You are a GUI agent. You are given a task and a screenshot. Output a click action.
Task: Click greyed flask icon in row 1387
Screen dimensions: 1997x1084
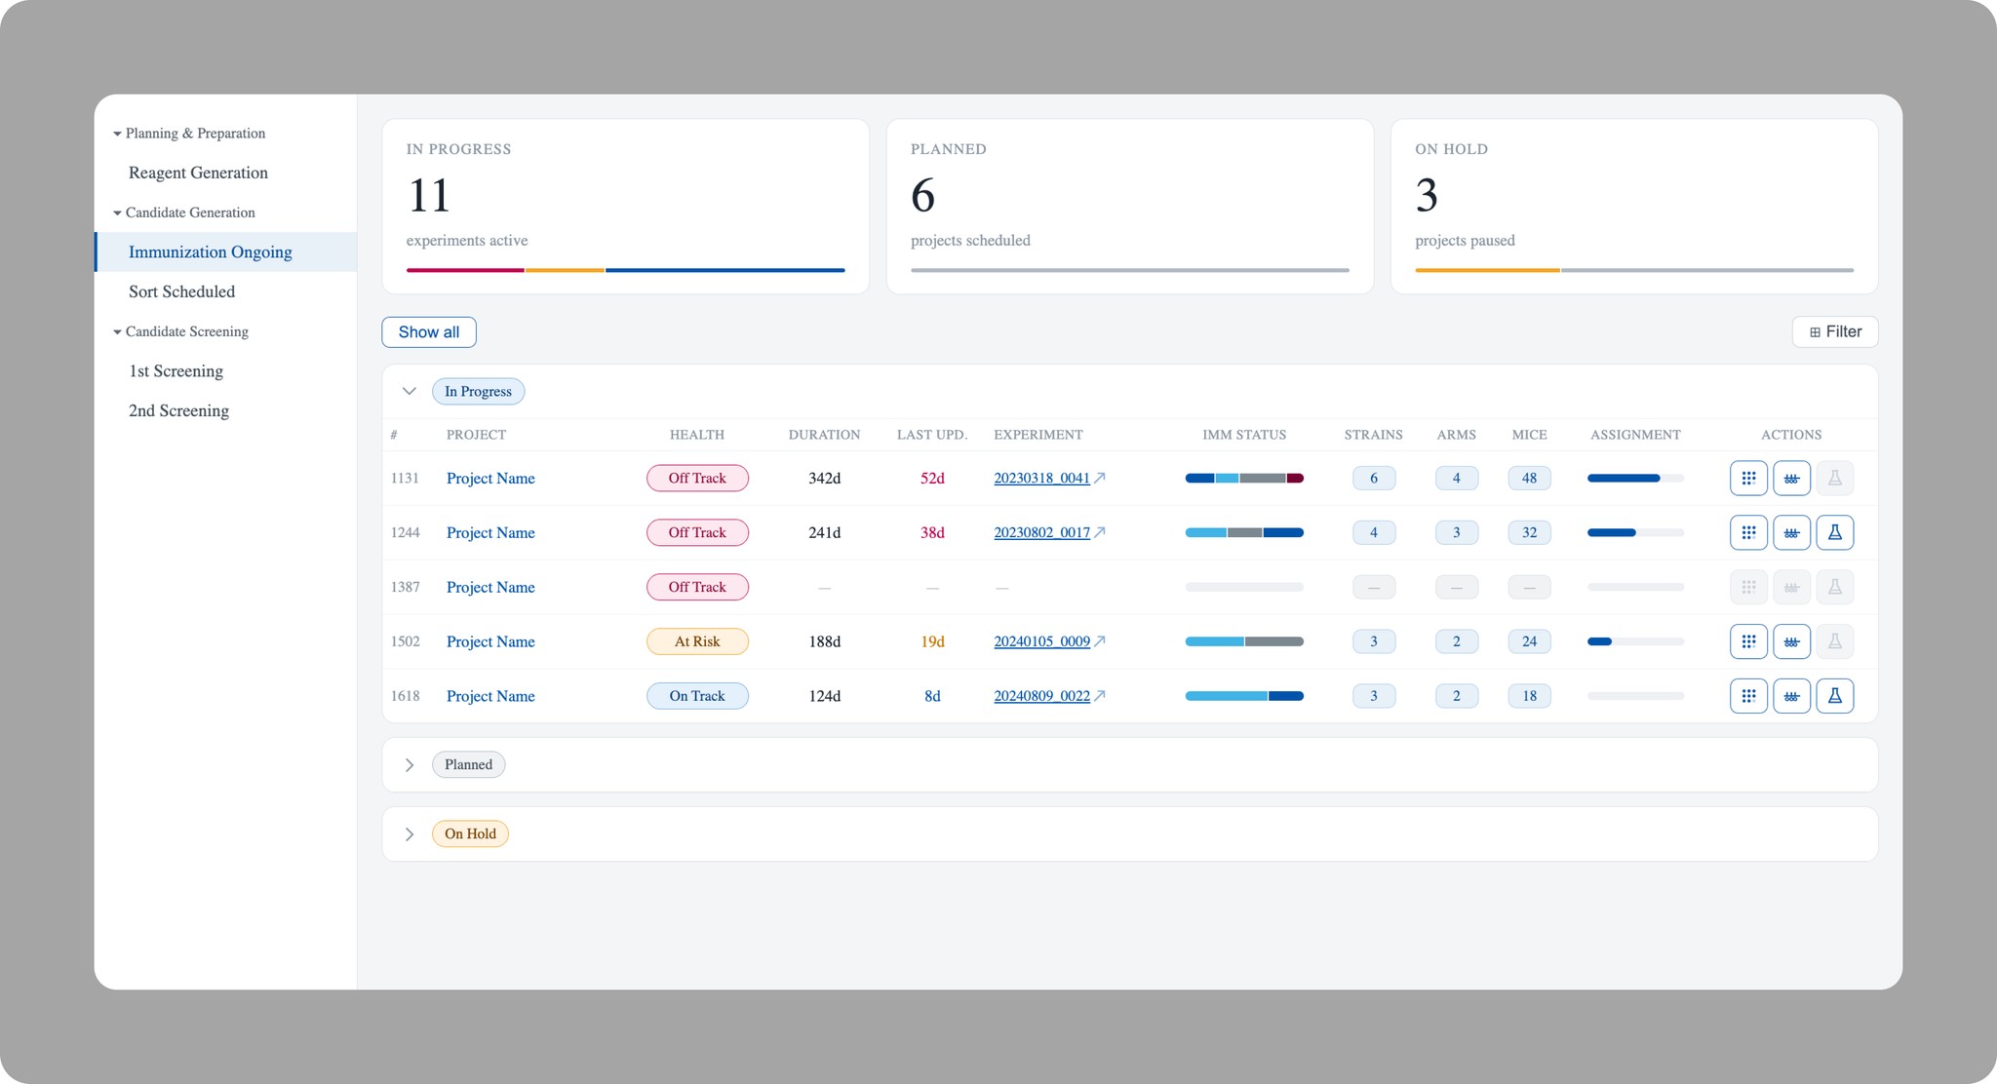(1834, 587)
